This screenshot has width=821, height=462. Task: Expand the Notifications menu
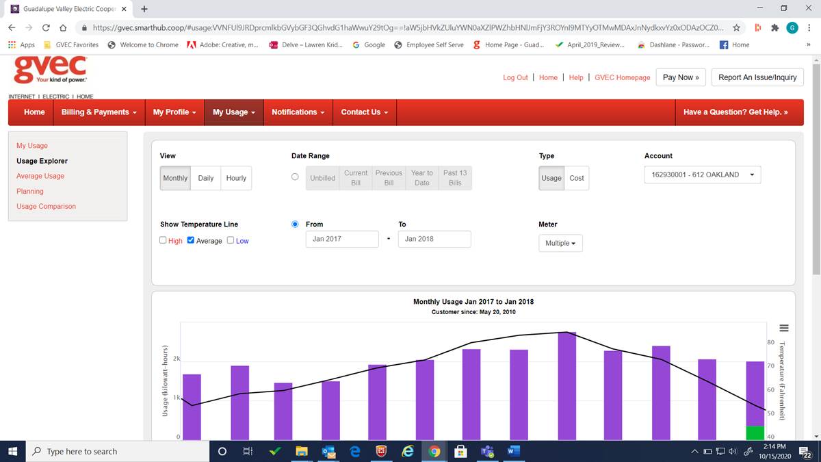[298, 112]
